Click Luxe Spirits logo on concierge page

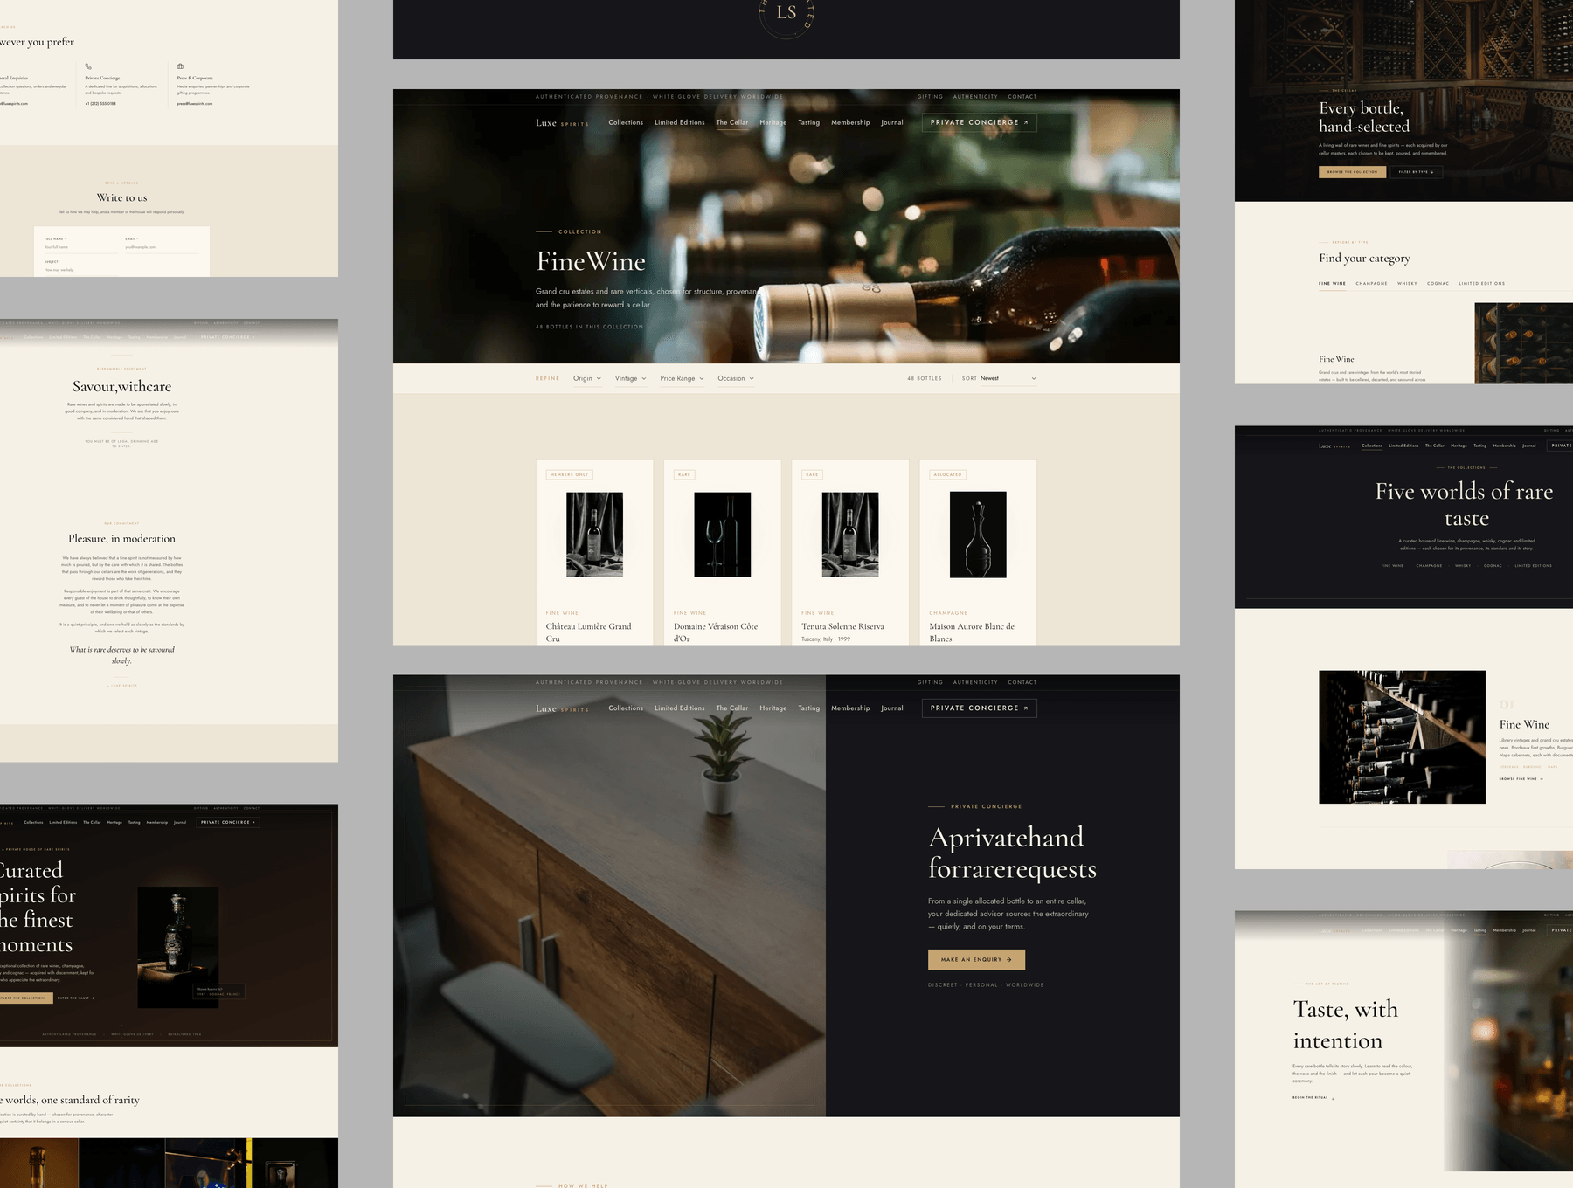point(562,708)
